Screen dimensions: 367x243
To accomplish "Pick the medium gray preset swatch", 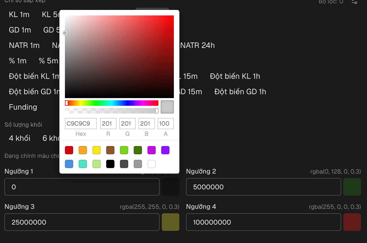I will [138, 164].
